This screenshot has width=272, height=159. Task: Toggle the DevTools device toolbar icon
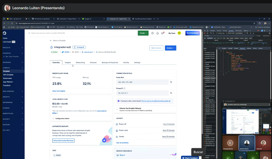click(x=207, y=31)
